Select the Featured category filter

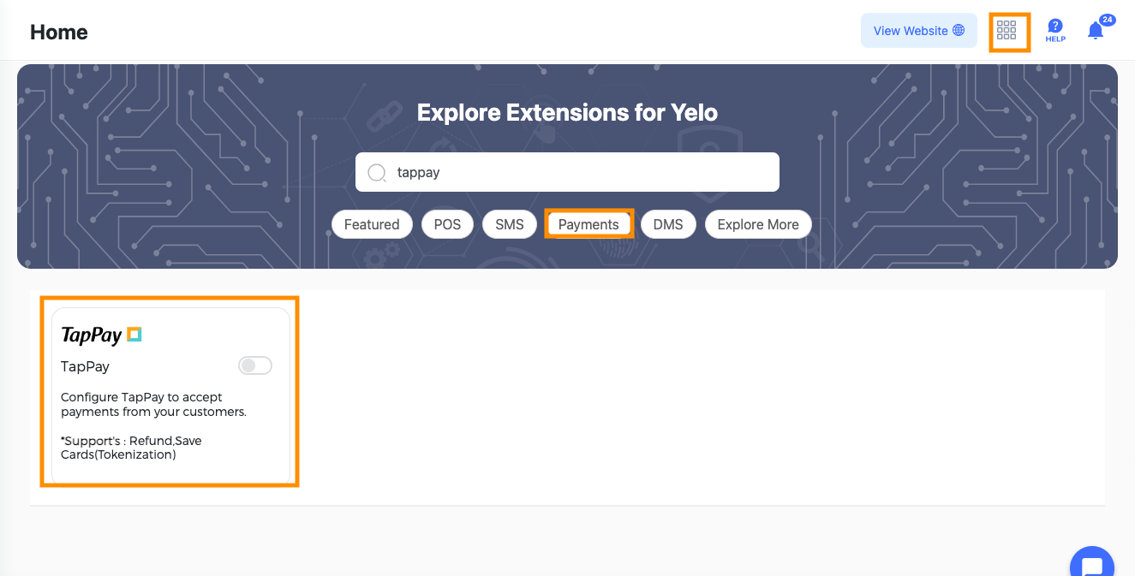(372, 224)
